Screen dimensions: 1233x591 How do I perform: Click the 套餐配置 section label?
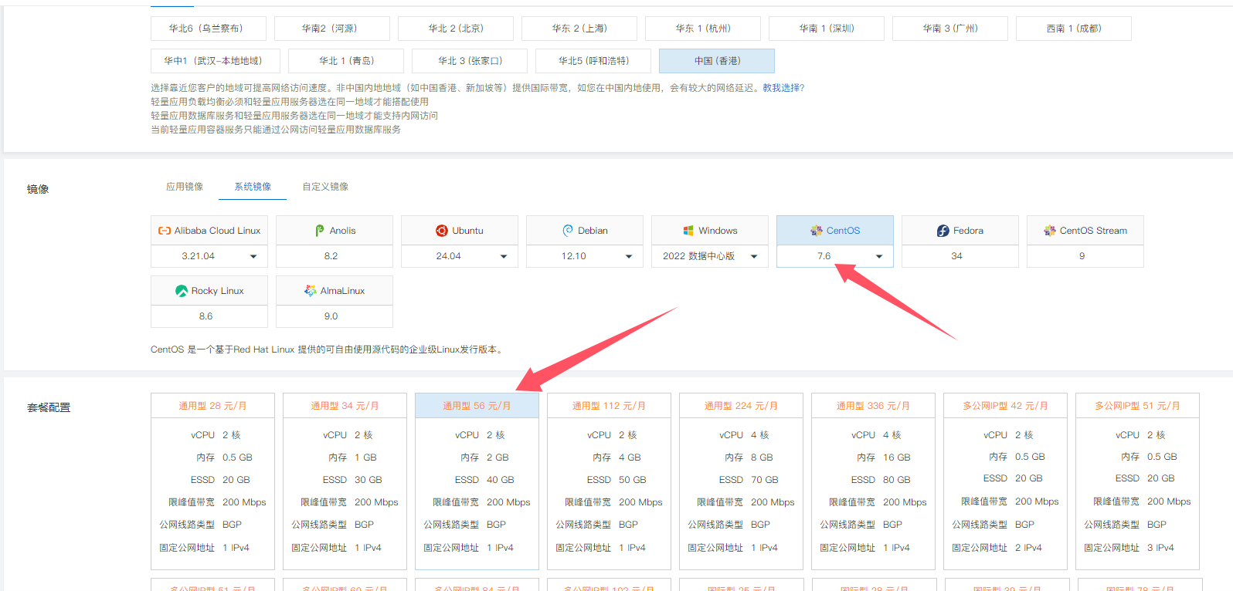pos(49,407)
